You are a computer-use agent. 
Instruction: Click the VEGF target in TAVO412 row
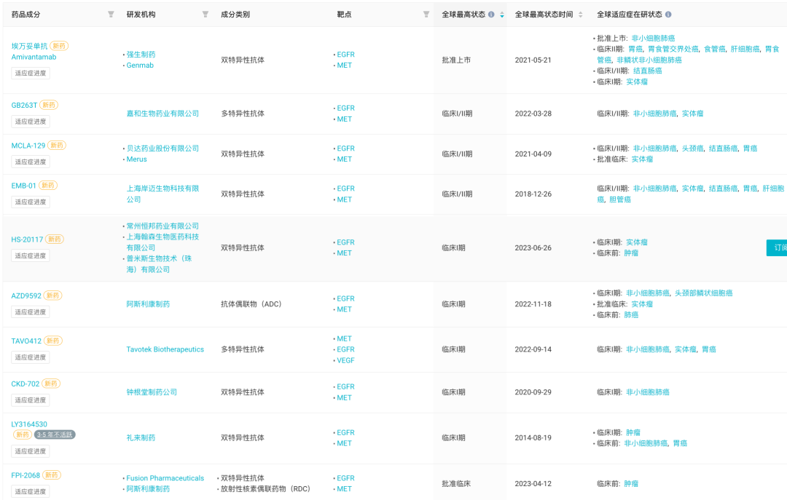[346, 360]
